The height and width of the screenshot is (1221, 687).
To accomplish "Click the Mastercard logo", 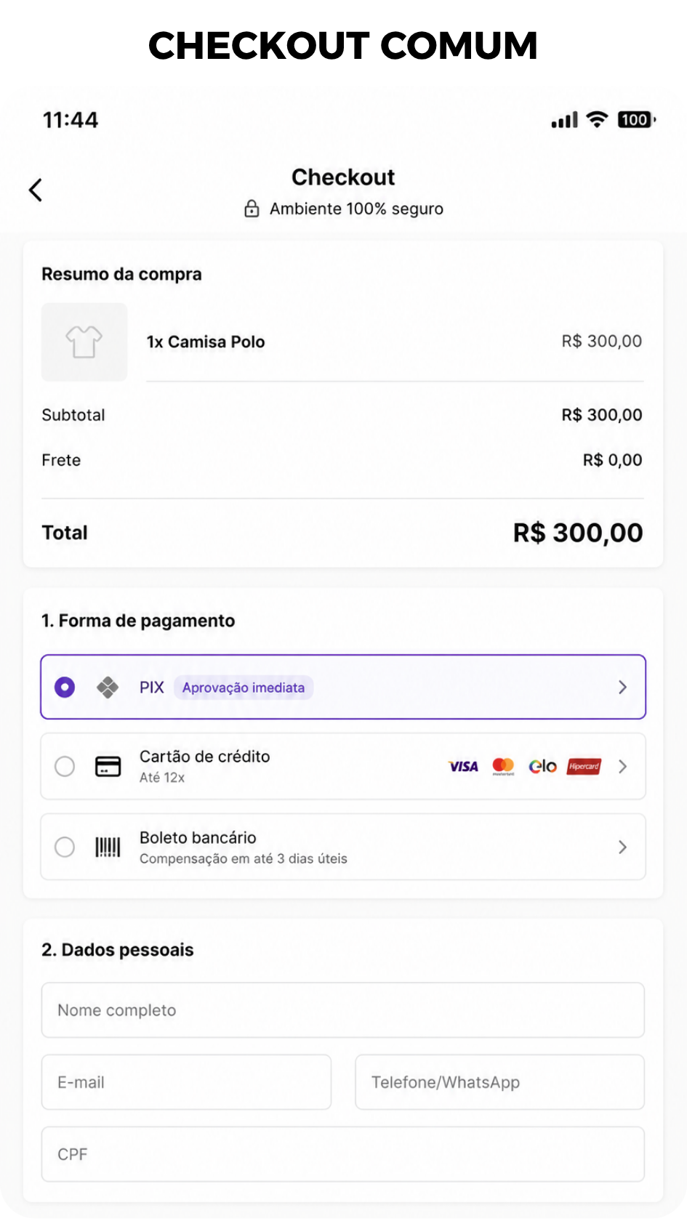I will click(x=503, y=767).
